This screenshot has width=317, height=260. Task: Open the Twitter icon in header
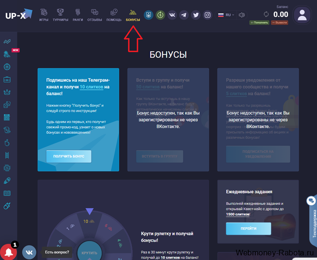196,15
